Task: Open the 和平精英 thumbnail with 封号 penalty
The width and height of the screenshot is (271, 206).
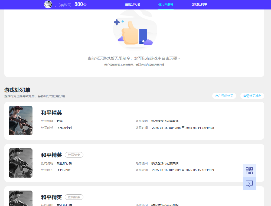Action: pos(21,121)
